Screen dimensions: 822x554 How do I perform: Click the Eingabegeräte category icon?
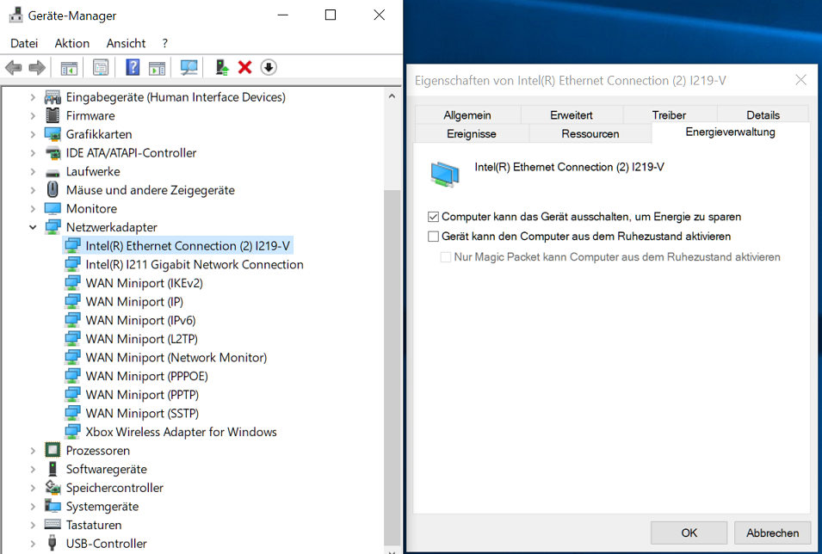[53, 97]
